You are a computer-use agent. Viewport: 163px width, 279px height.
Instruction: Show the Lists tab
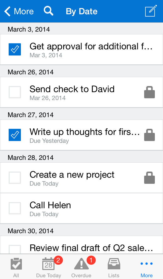114,267
